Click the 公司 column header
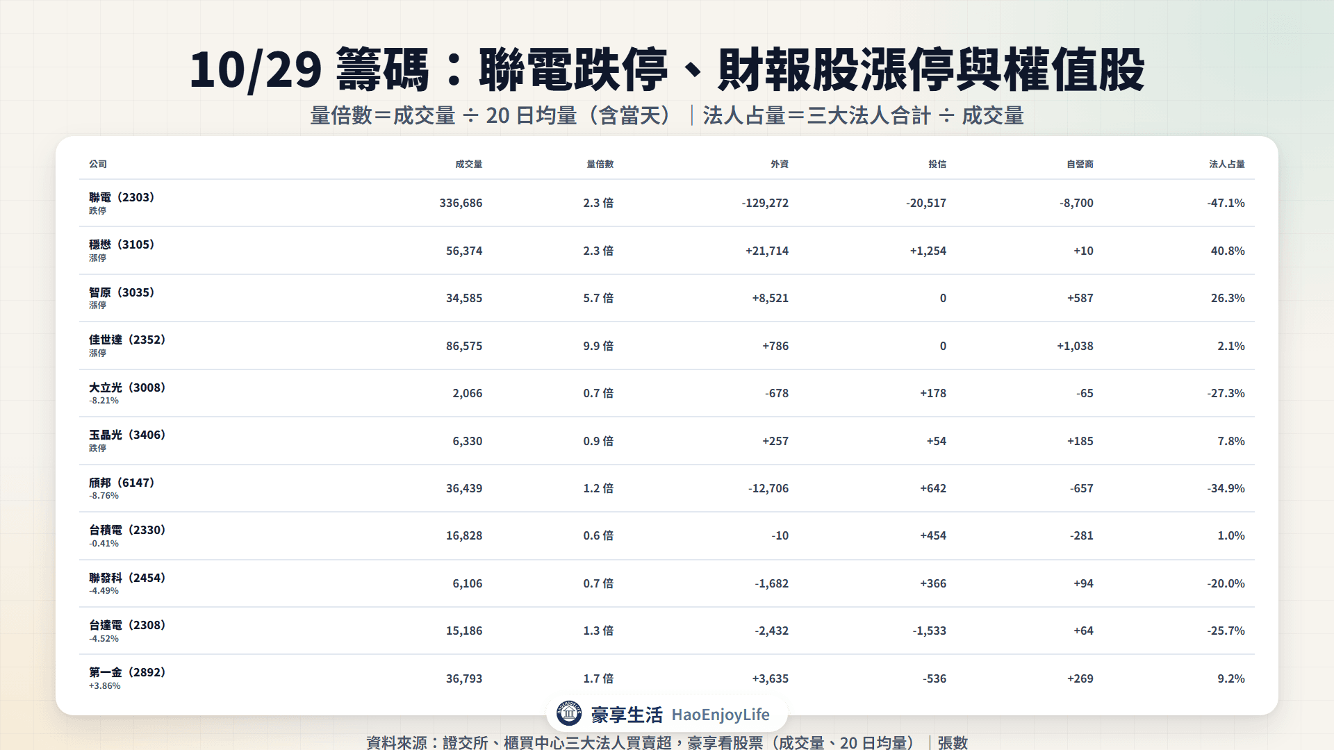 pos(98,164)
